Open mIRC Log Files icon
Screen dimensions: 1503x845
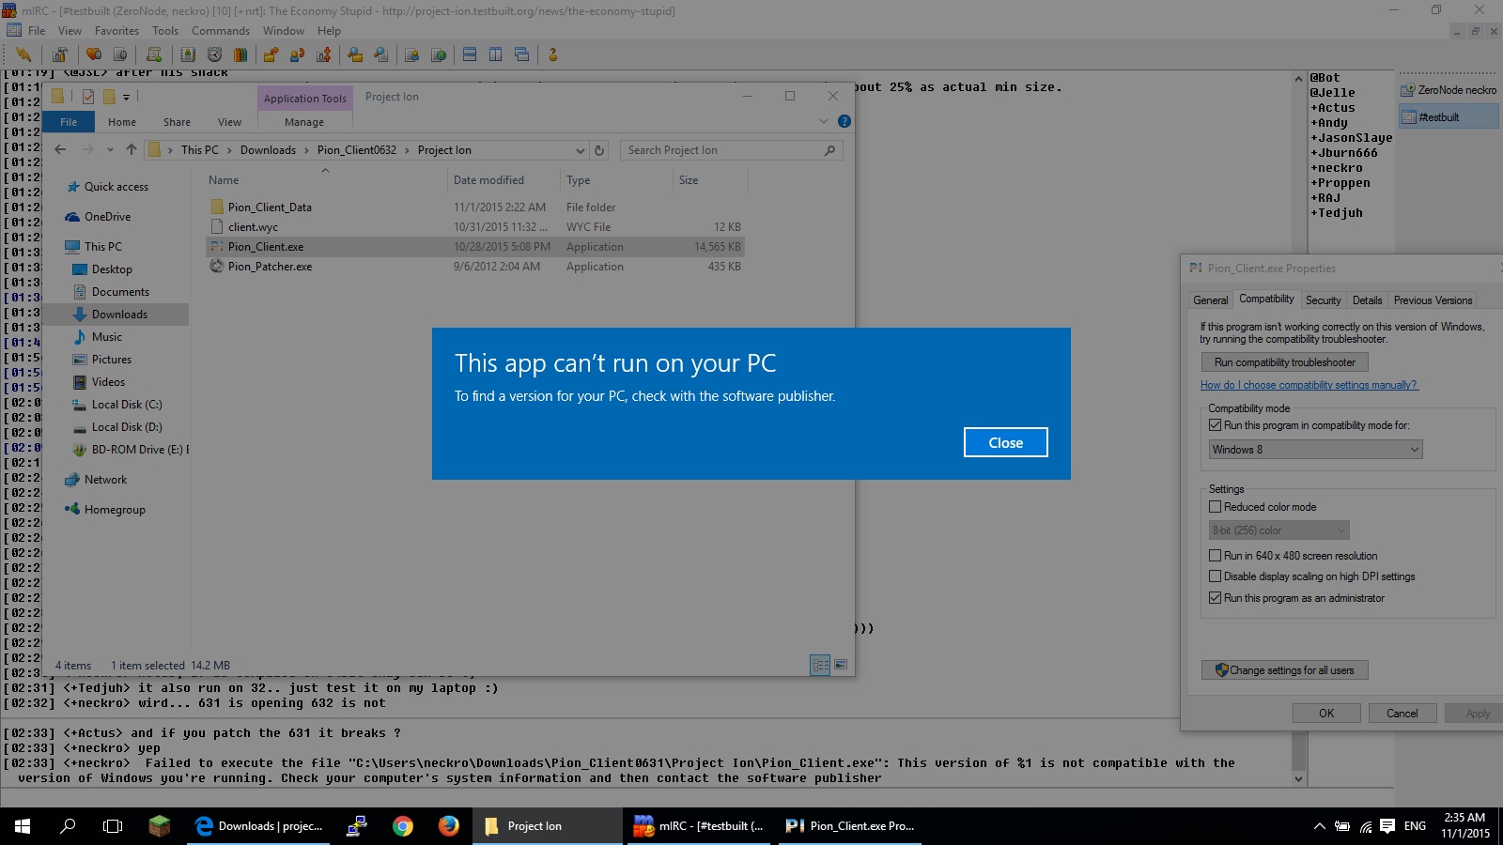(380, 54)
